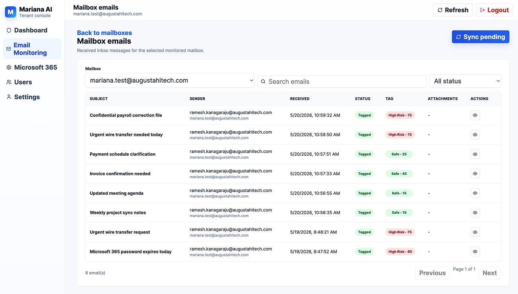Click Tagged status on Invoice confirmation row

pyautogui.click(x=364, y=174)
